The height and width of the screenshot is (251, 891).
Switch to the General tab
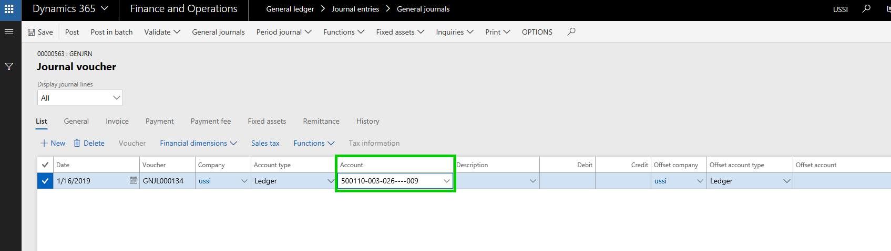tap(76, 121)
